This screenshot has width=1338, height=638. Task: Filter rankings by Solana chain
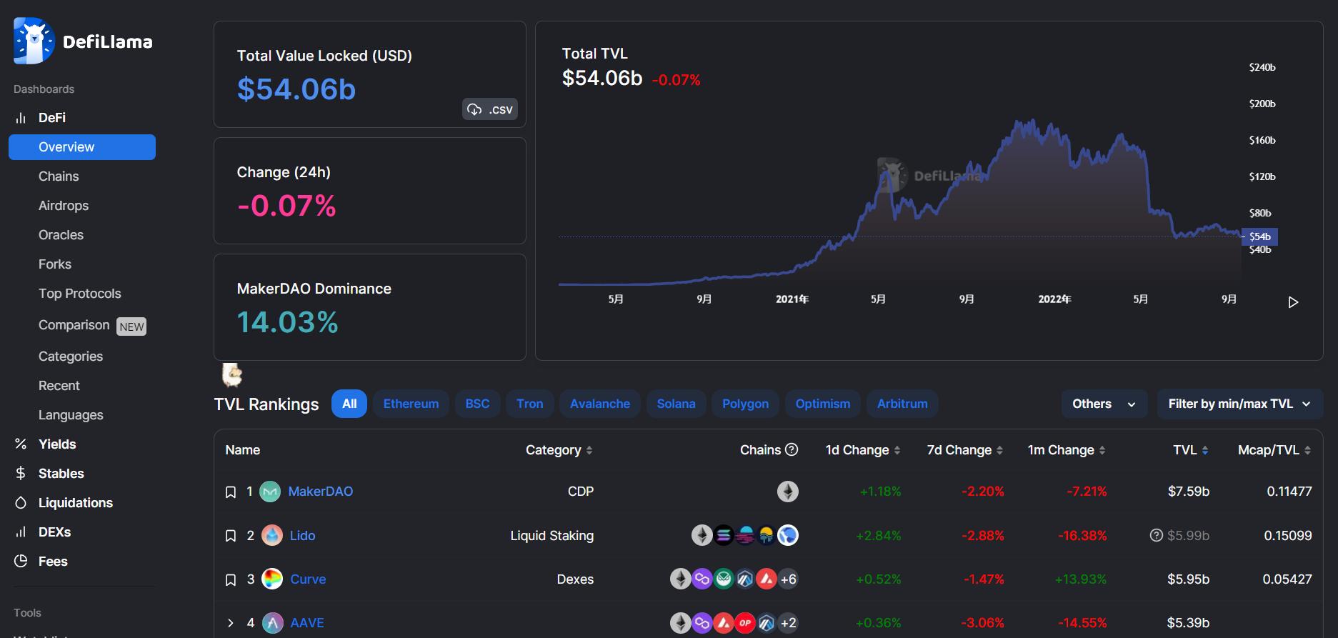pyautogui.click(x=676, y=404)
